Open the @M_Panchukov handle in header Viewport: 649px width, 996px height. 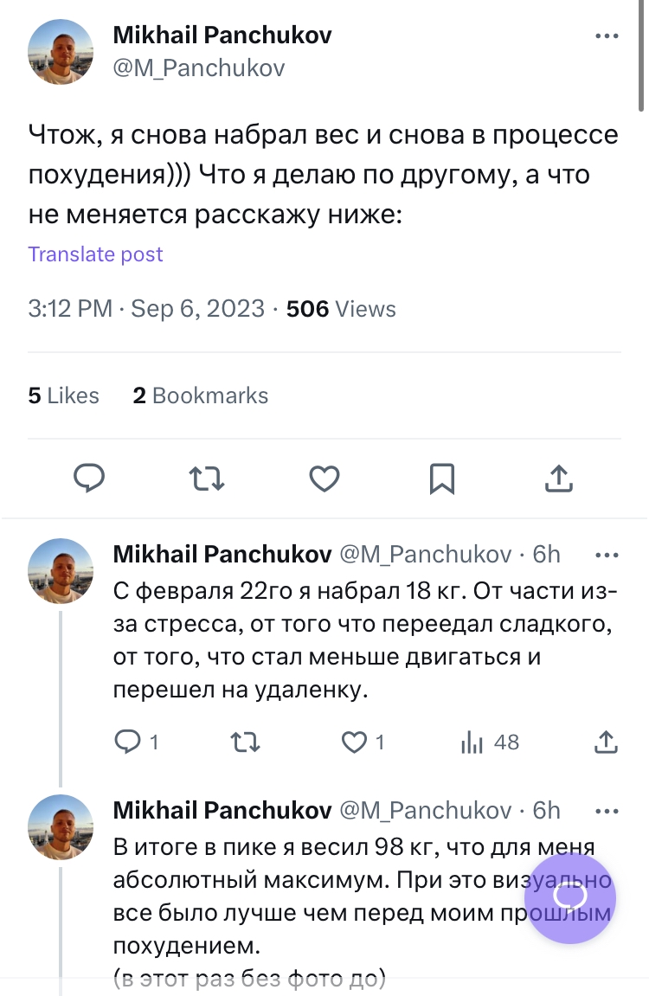(x=198, y=67)
